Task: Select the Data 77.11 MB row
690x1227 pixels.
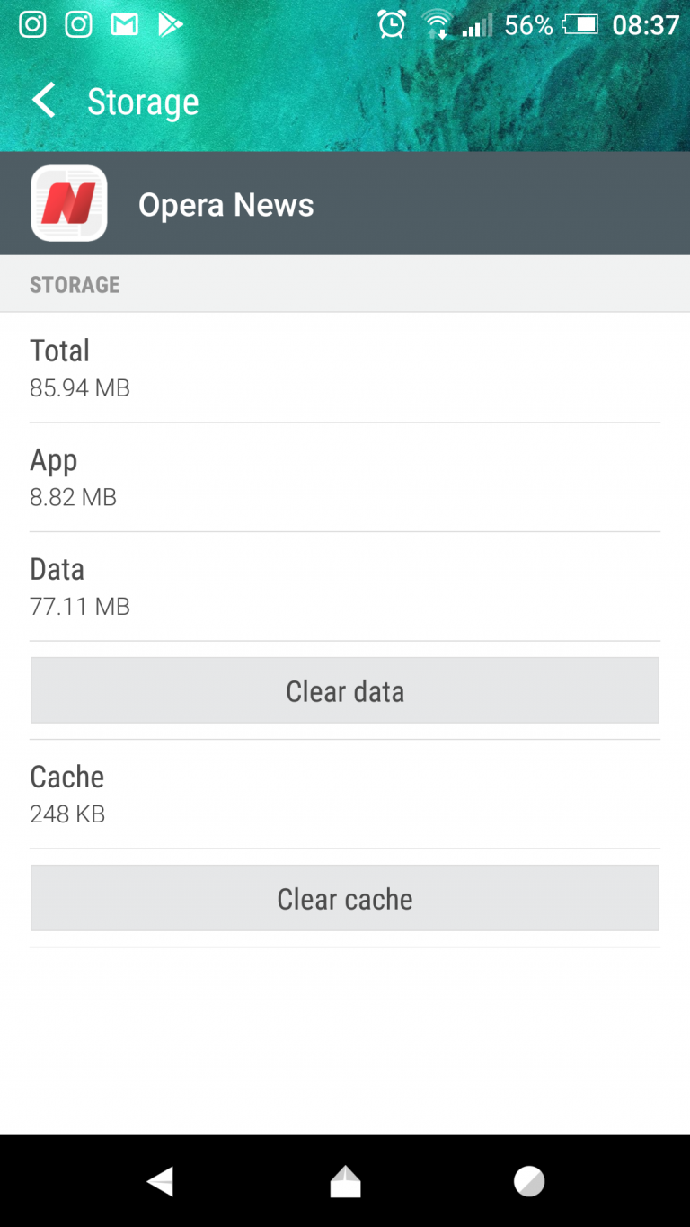Action: (x=345, y=586)
